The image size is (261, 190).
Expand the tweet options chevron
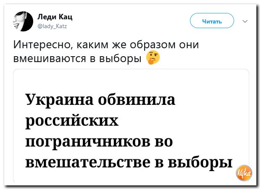point(245,21)
